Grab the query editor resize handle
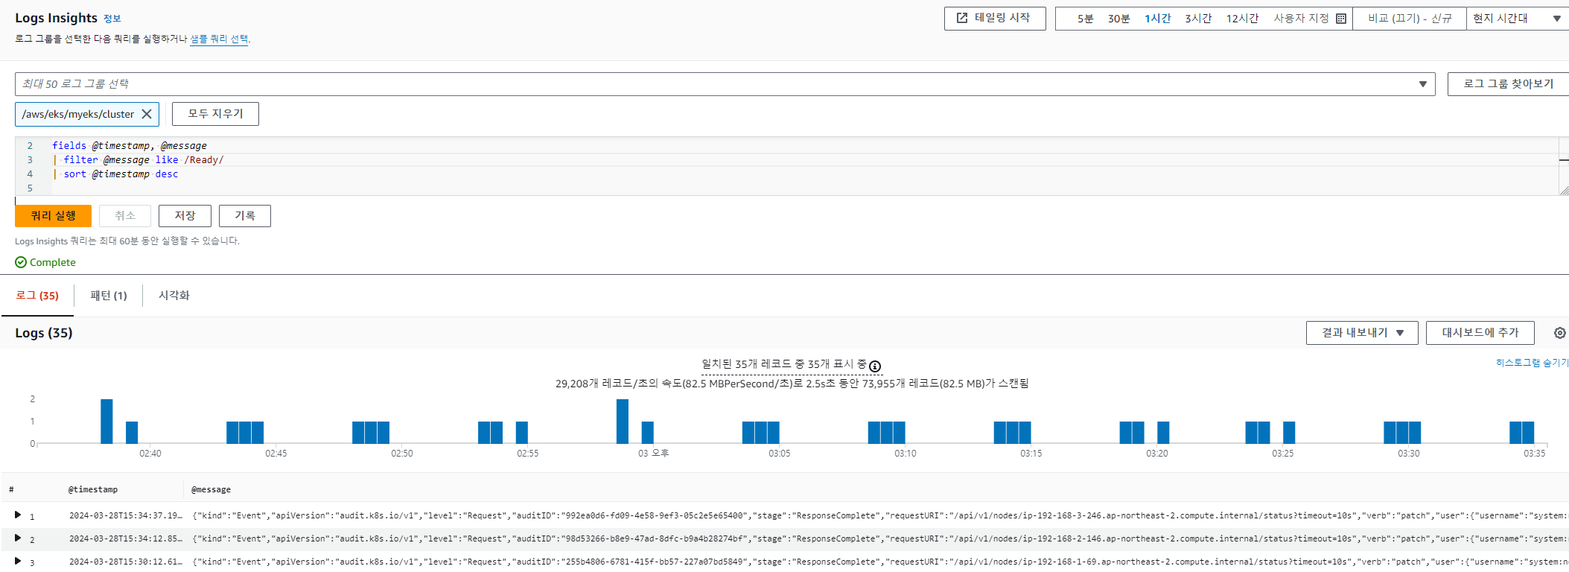1569x572 pixels. tap(1564, 191)
